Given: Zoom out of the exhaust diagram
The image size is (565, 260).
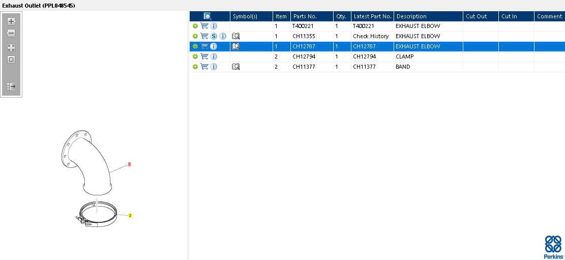Looking at the screenshot, I should click(11, 33).
